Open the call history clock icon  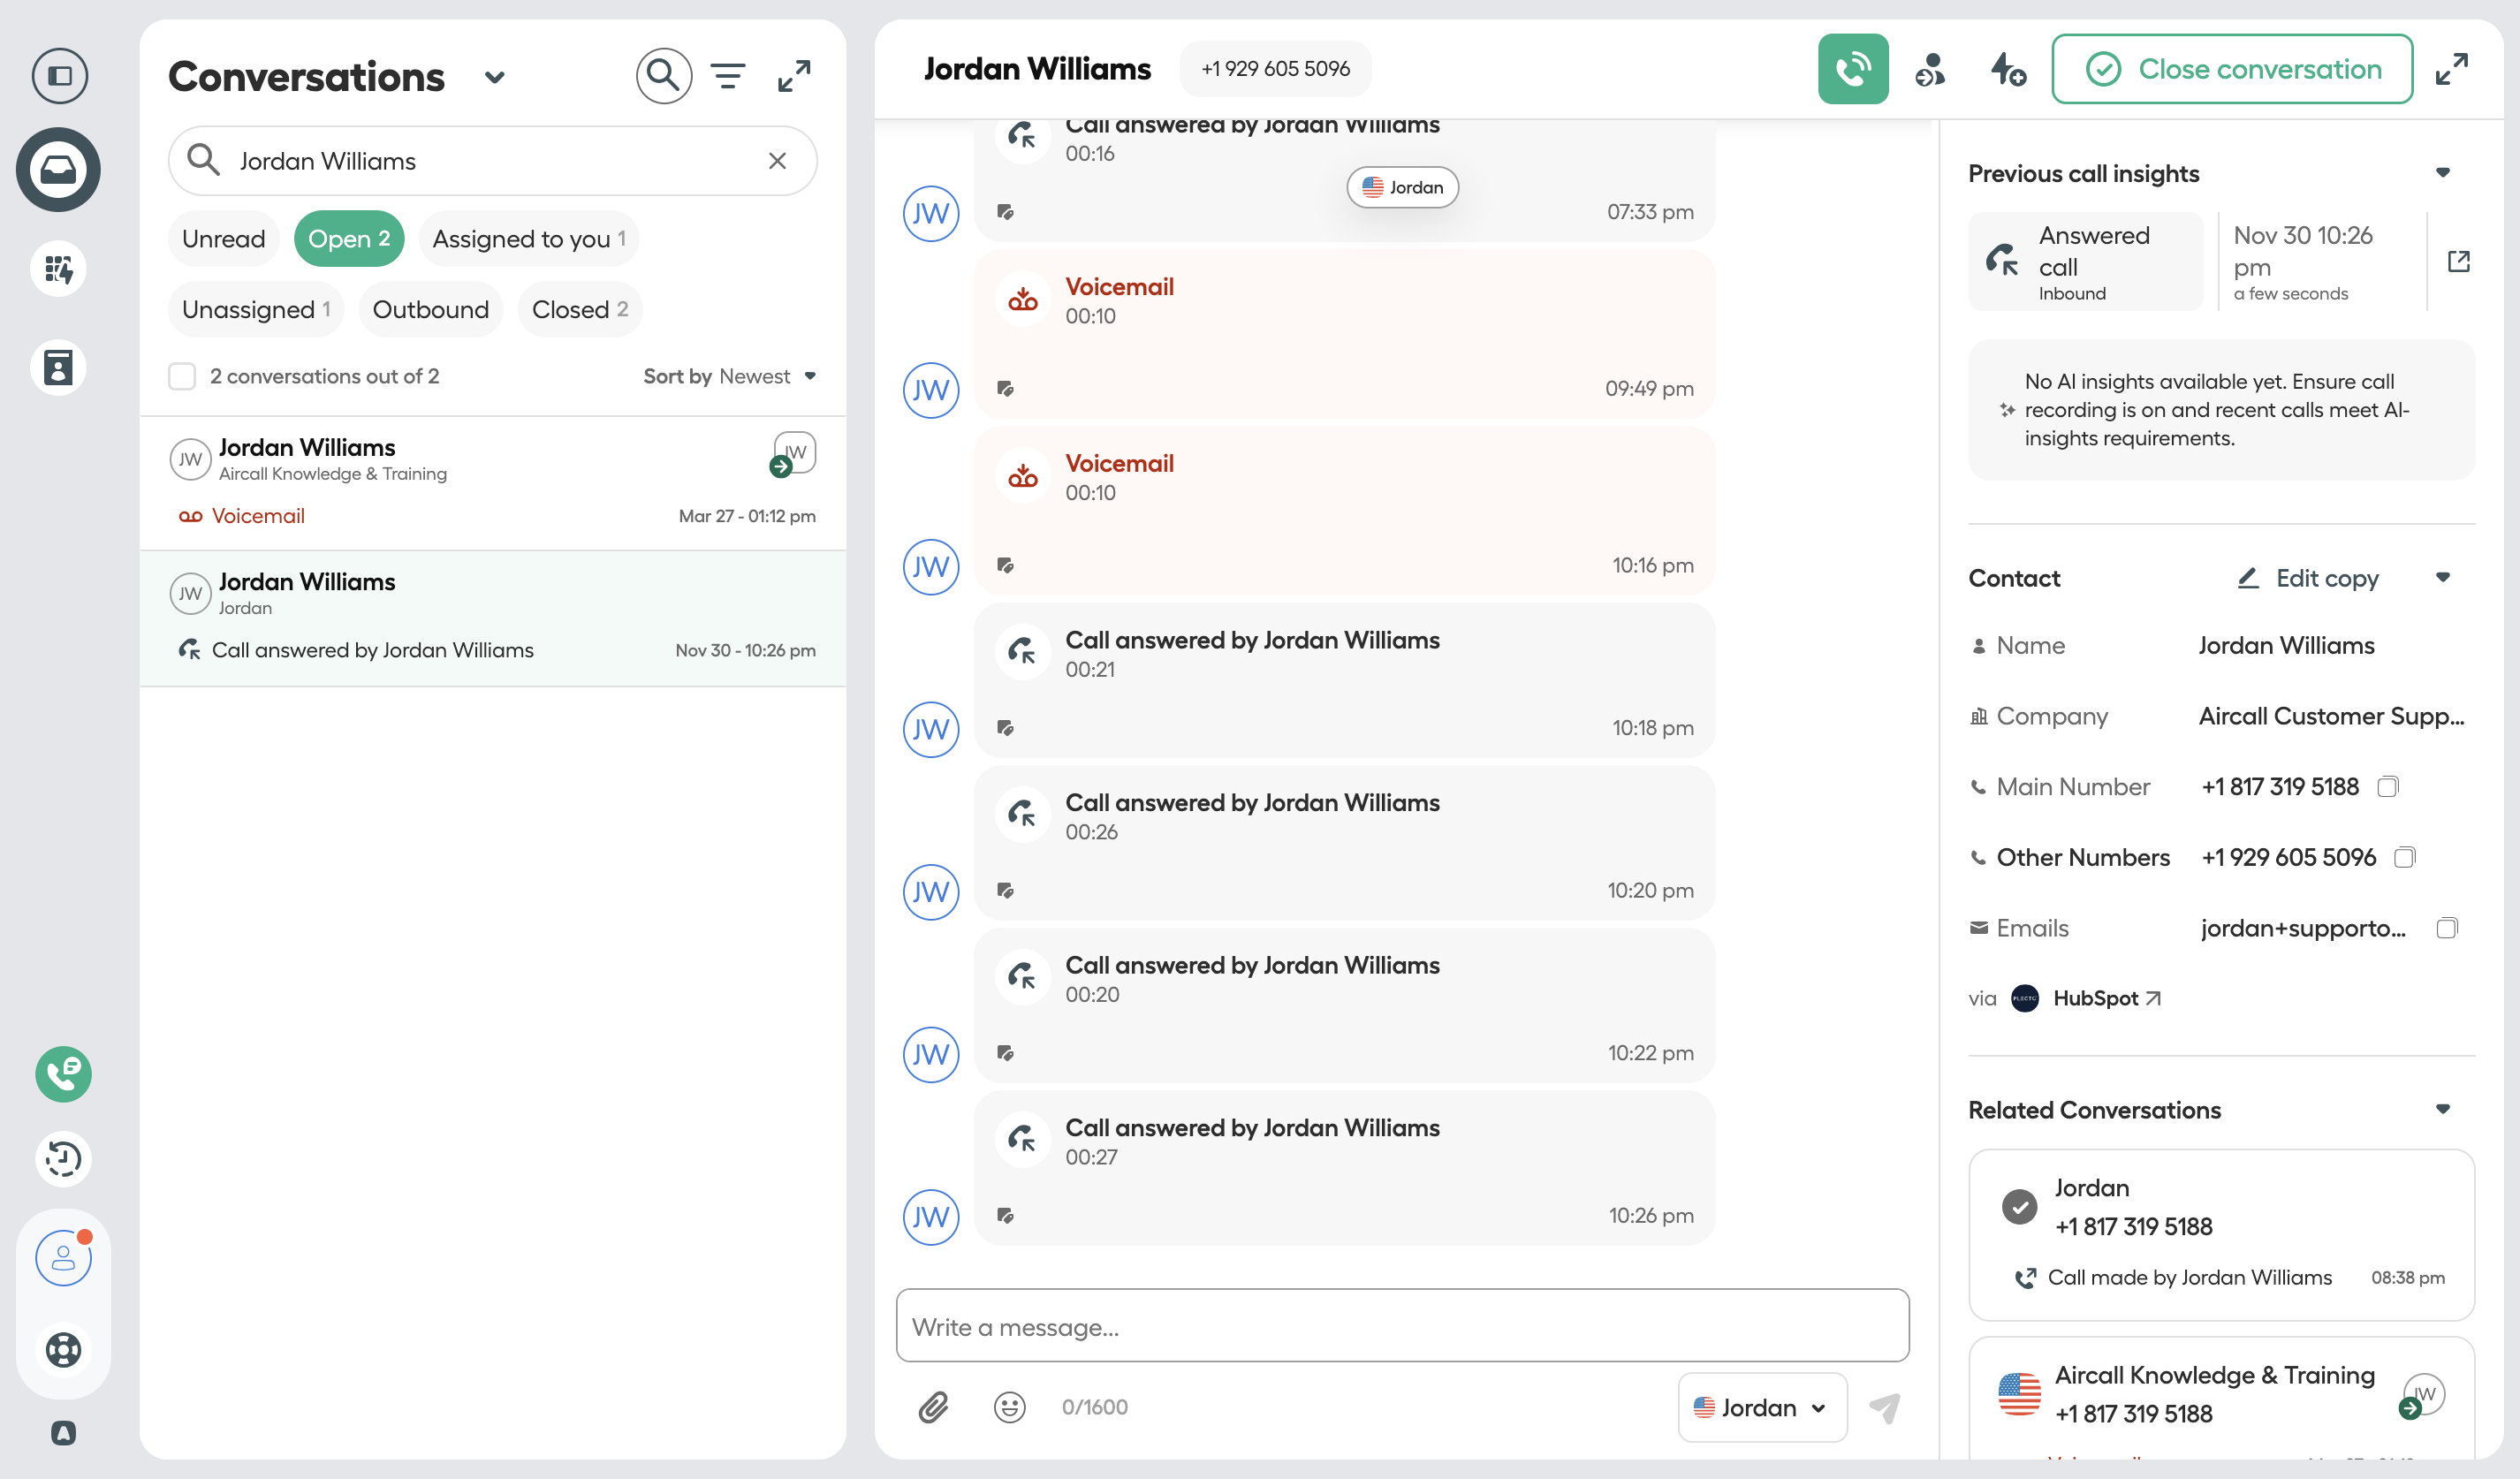[63, 1159]
